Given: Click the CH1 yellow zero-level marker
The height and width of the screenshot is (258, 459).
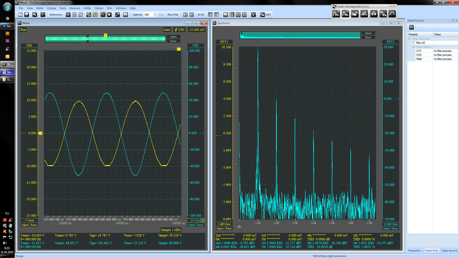Looking at the screenshot, I should point(41,133).
